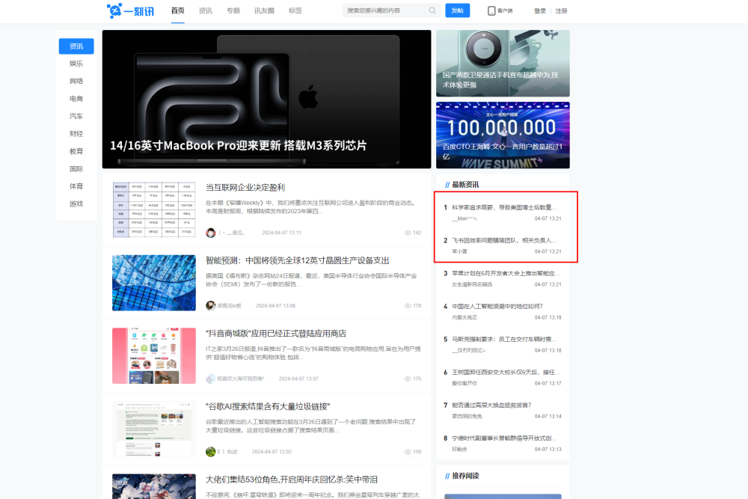Click screenshot thumbnail of 谷歌AI搜索 article

point(154,429)
